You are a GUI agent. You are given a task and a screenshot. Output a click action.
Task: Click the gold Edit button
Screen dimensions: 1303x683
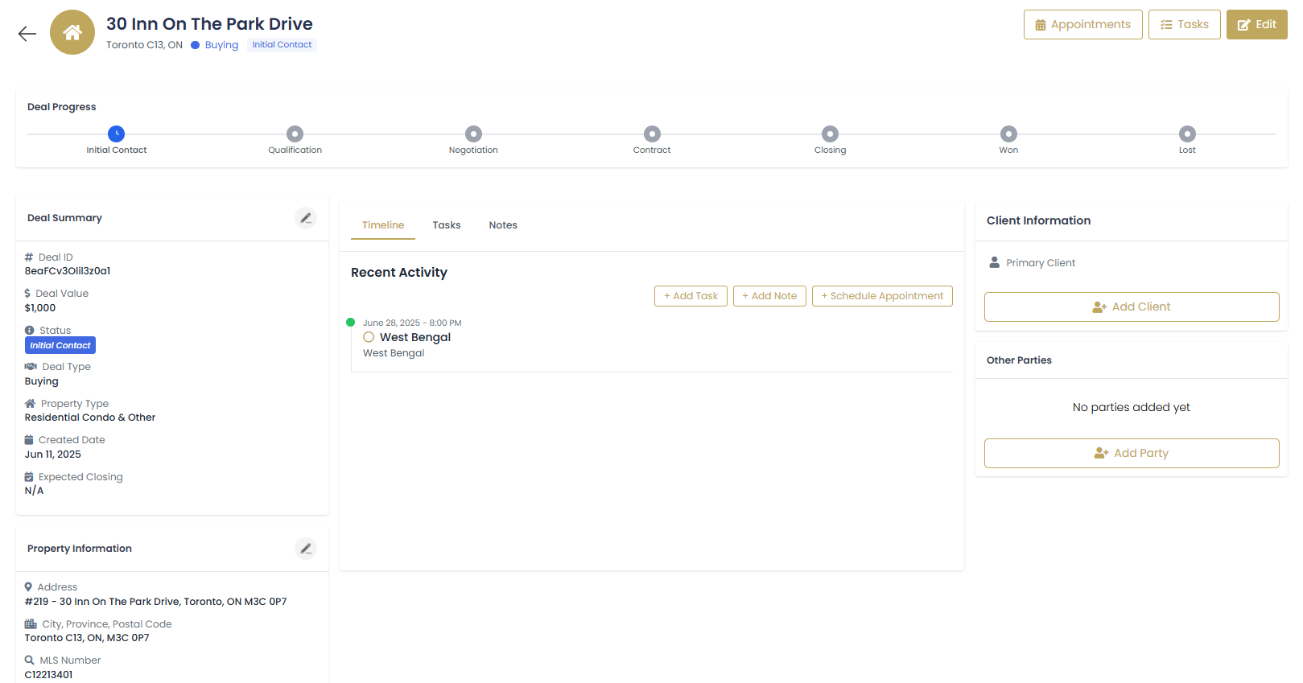coord(1256,25)
